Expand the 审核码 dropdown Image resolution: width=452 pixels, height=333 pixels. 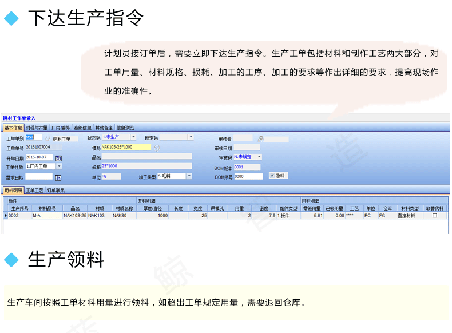pyautogui.click(x=259, y=157)
